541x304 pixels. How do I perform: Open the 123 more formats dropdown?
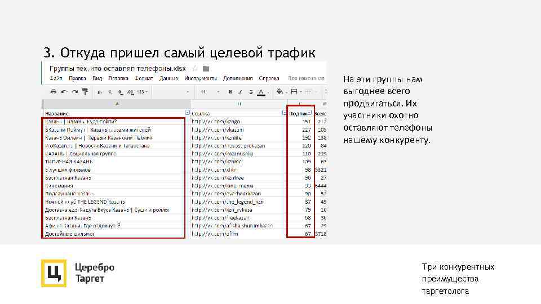[142, 92]
